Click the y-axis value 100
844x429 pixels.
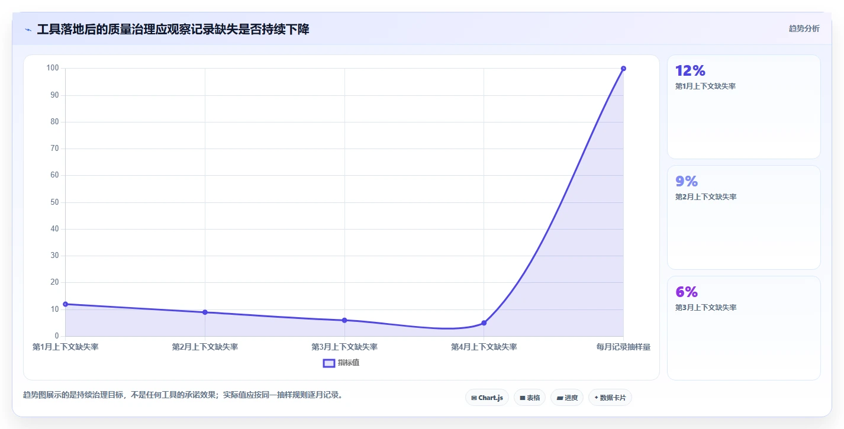[53, 68]
